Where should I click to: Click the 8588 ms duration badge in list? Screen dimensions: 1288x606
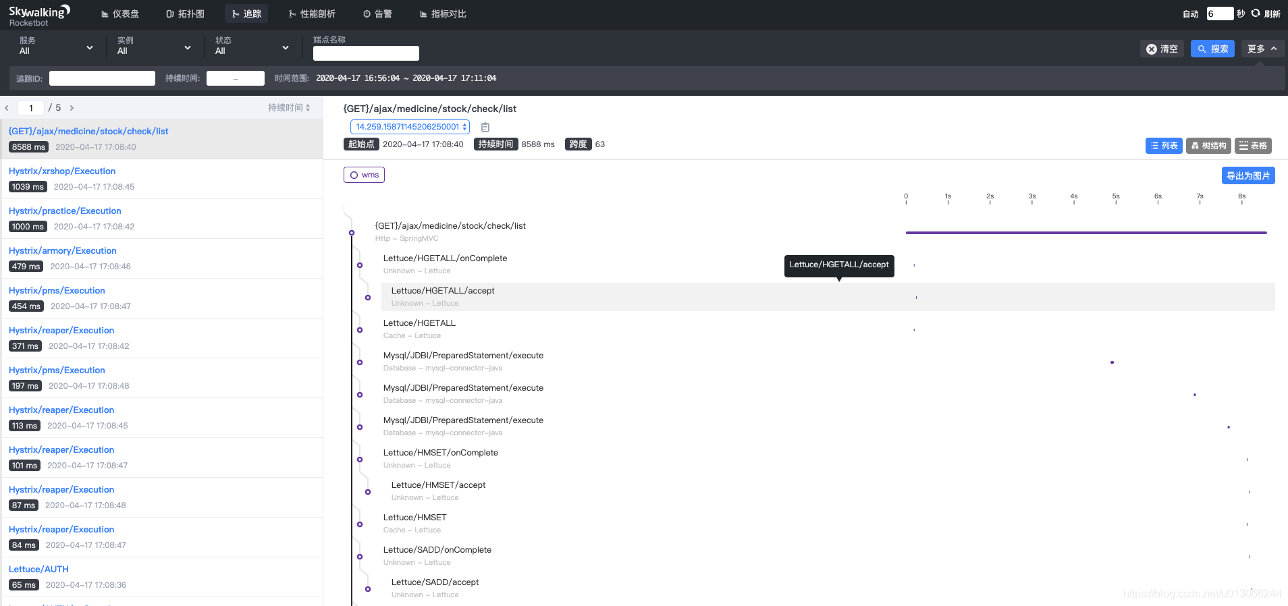click(x=28, y=147)
